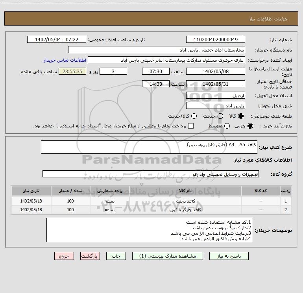Click the general description field کاغذ A5 - A4
The height and width of the screenshot is (293, 303).
[x=149, y=147]
